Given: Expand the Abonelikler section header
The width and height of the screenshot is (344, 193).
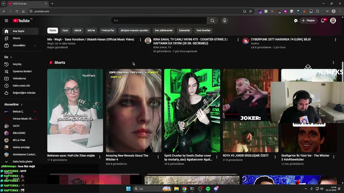Looking at the screenshot, I should click(13, 105).
